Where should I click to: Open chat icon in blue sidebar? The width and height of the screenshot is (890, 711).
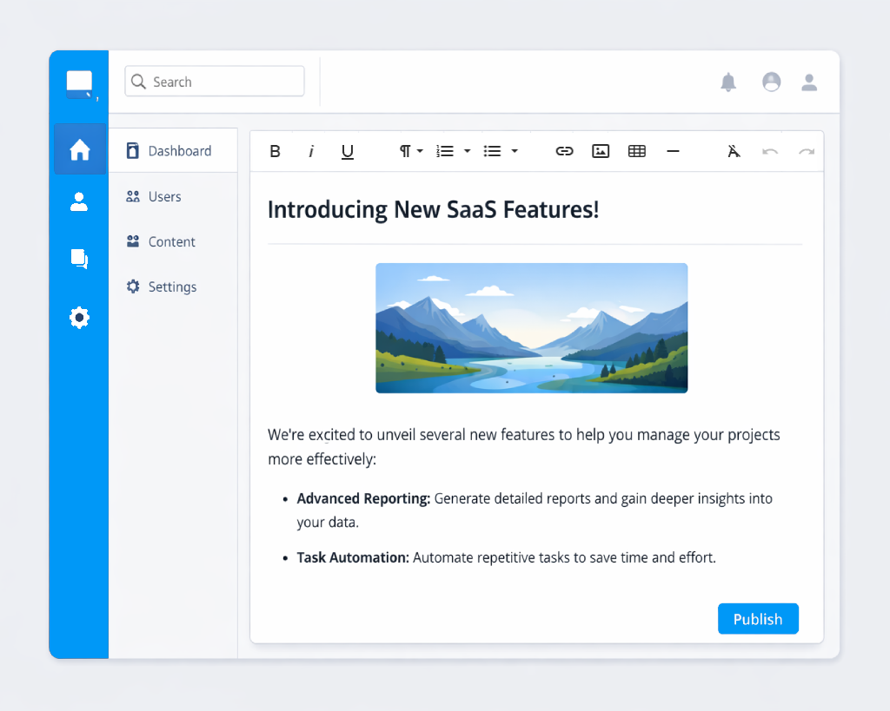pos(79,259)
